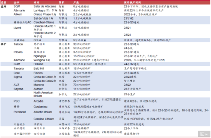Click the '23Q2' schedule cell
Screen dimensions: 211x138
pos(127,85)
